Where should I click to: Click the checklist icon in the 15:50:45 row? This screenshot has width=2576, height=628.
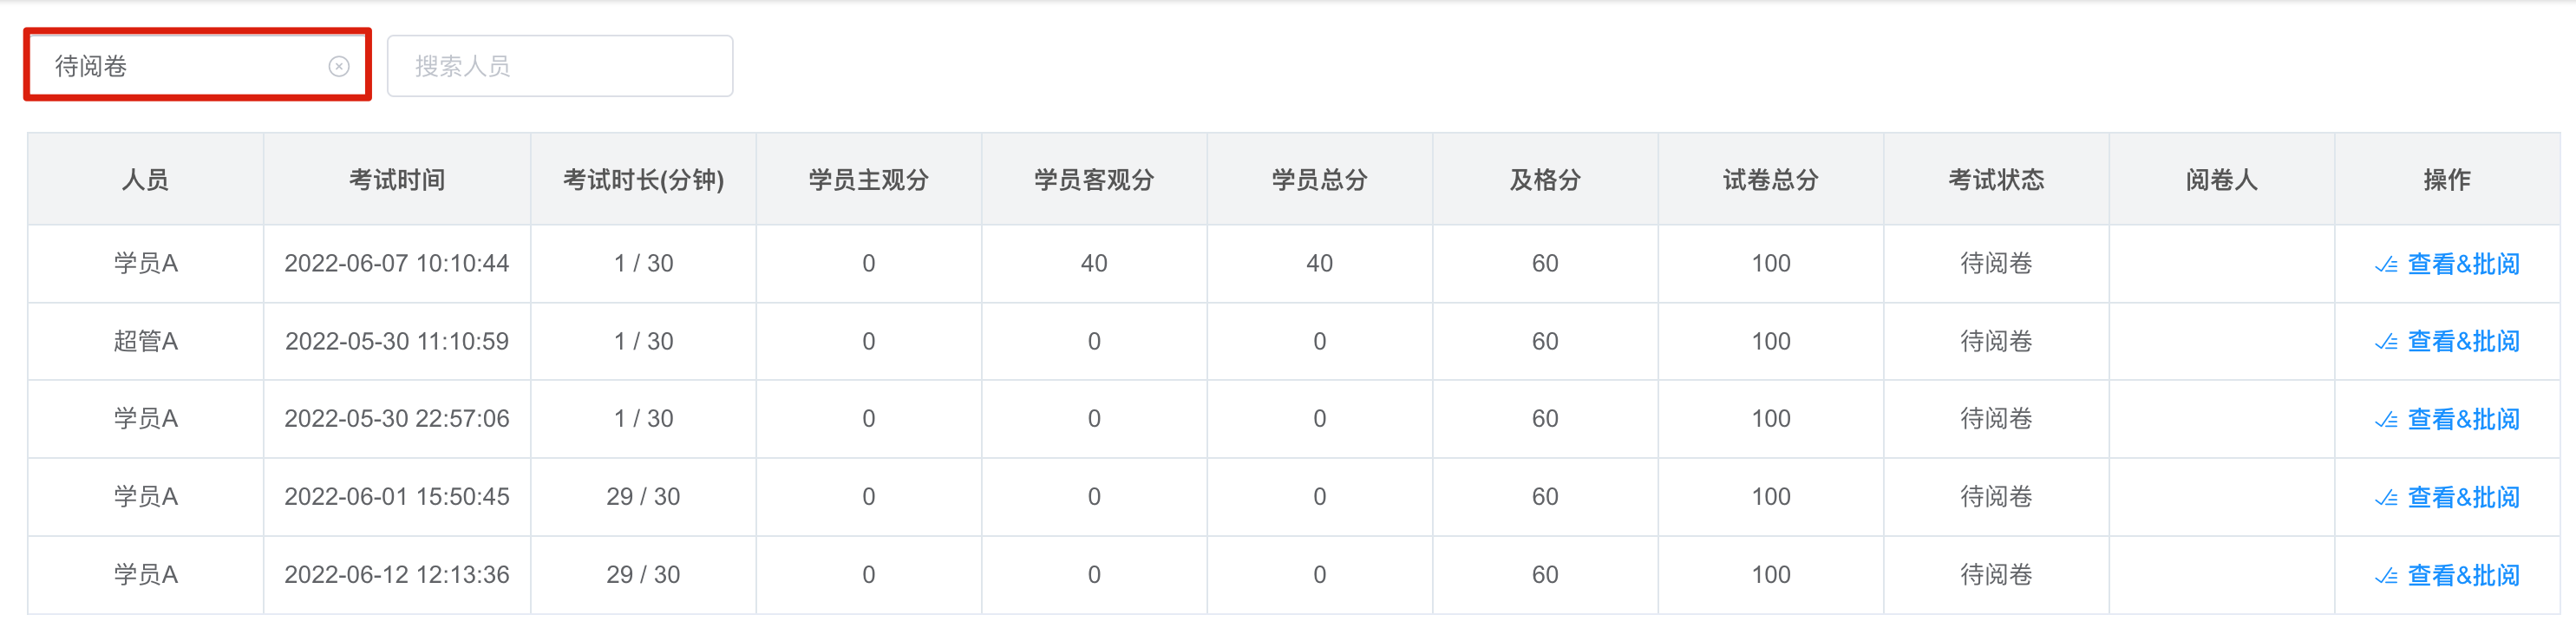click(x=2386, y=498)
